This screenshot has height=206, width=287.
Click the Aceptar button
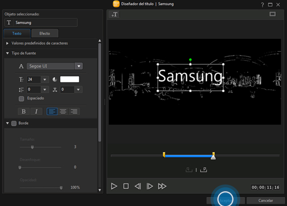click(x=225, y=200)
